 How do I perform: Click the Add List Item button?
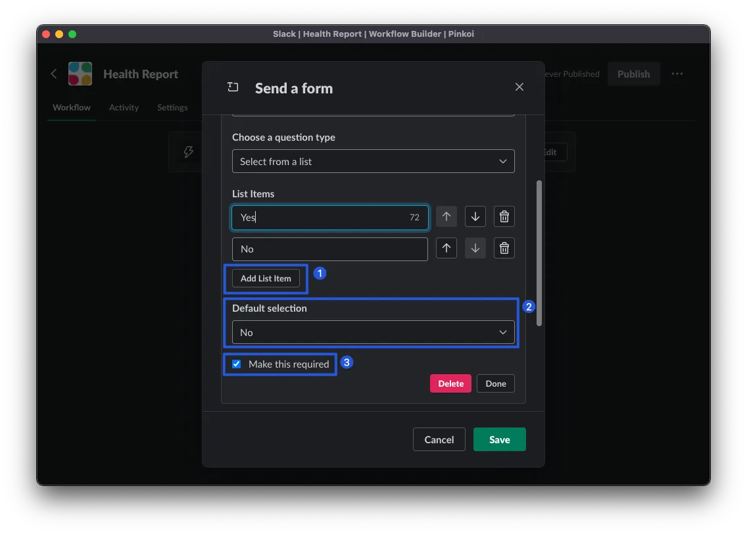pyautogui.click(x=266, y=278)
